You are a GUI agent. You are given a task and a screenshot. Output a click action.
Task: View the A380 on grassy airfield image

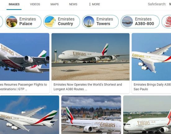point(147,115)
